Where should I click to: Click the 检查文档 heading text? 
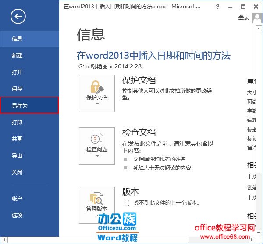pyautogui.click(x=139, y=133)
